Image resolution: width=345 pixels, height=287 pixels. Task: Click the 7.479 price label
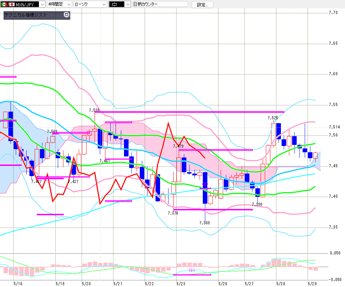coord(178,146)
